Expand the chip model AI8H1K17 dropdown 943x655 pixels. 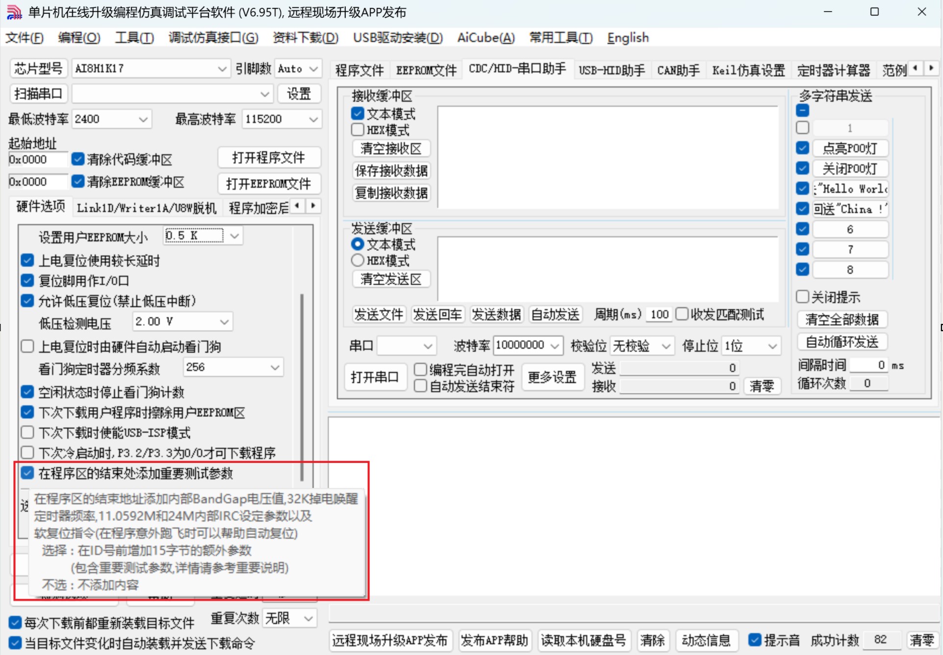pyautogui.click(x=222, y=69)
